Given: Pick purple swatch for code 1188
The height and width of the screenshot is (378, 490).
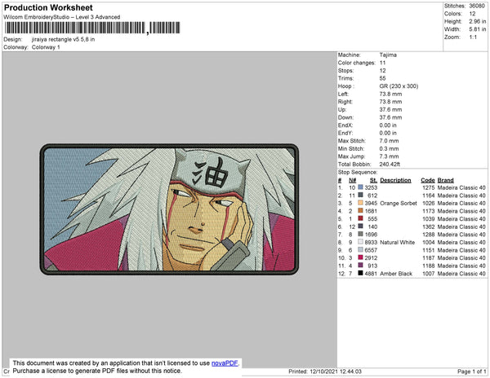Looking at the screenshot, I should (360, 266).
